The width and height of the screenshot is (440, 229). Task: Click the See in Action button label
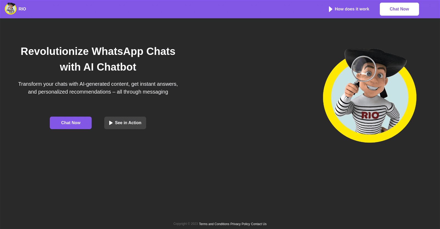128,123
